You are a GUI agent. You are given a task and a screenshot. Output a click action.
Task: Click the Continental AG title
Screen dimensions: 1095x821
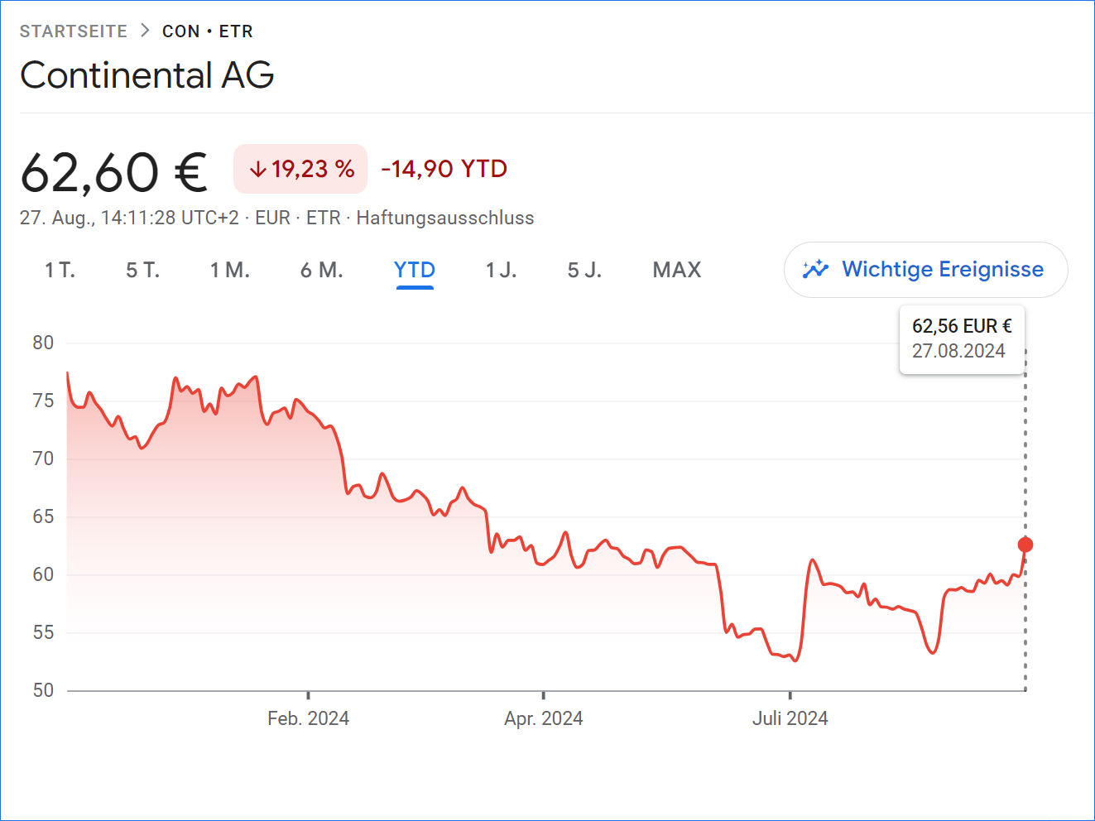148,75
